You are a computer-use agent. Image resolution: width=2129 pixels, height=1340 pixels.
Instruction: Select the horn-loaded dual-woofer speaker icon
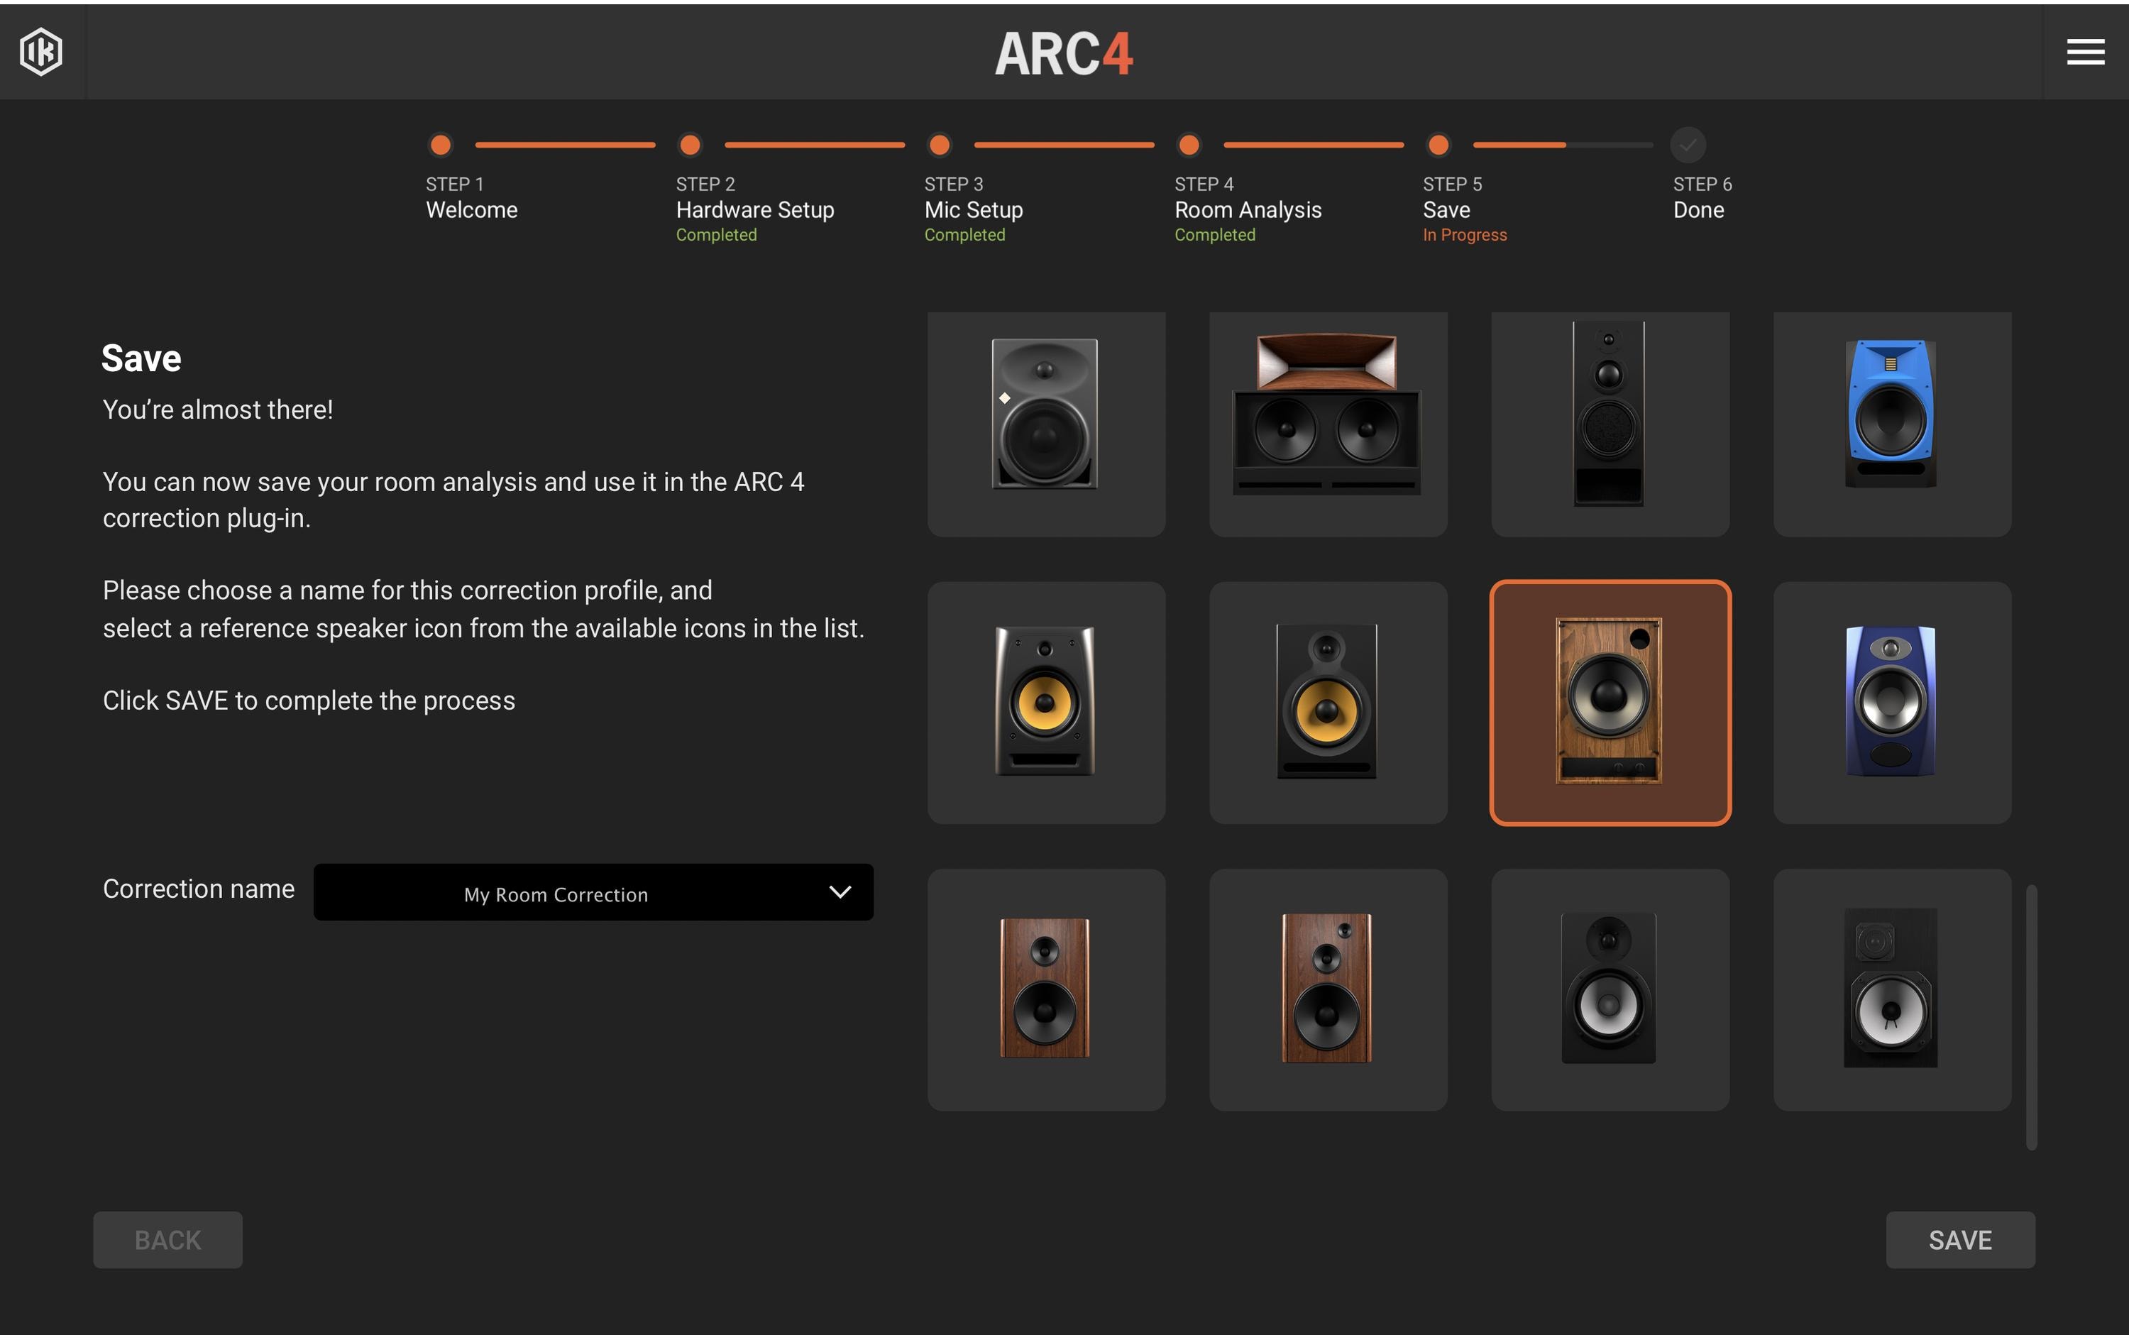point(1328,423)
